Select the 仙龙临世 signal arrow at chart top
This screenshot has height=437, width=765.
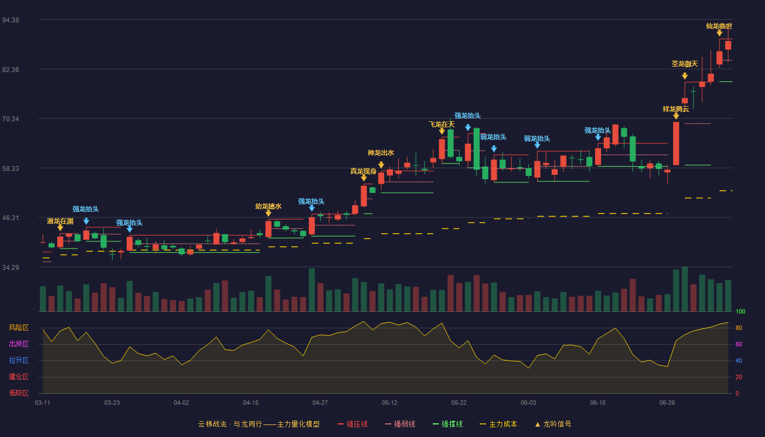pyautogui.click(x=720, y=33)
